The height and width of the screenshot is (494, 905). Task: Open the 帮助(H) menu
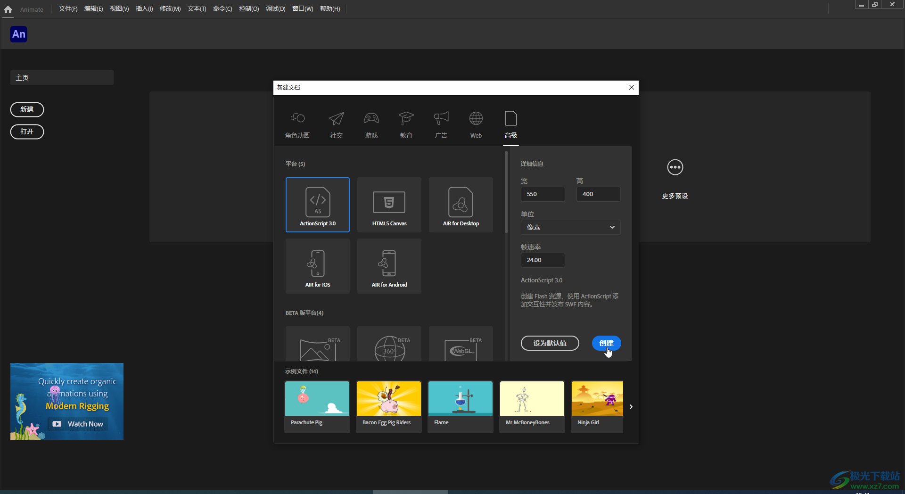[330, 9]
